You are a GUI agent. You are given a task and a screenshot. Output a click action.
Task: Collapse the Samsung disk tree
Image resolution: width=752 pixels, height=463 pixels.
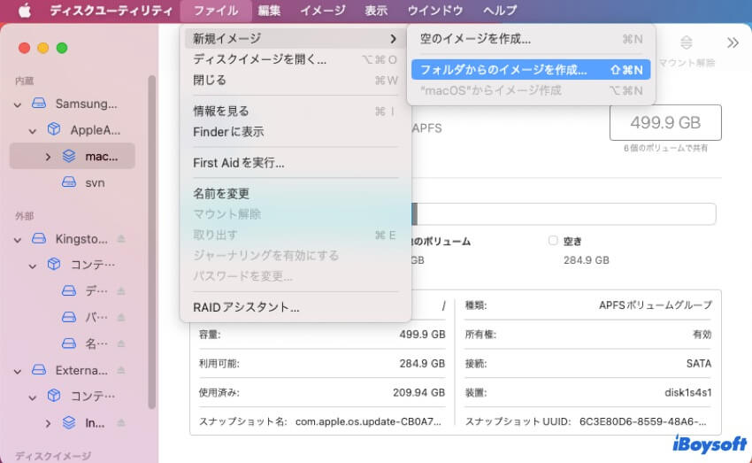coord(18,104)
